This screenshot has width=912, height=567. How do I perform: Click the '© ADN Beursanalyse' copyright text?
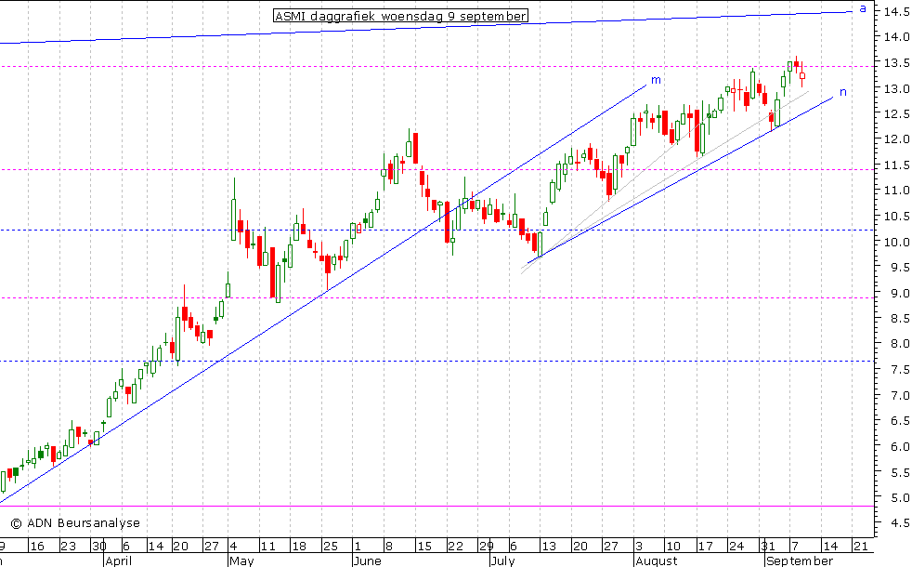click(x=75, y=522)
